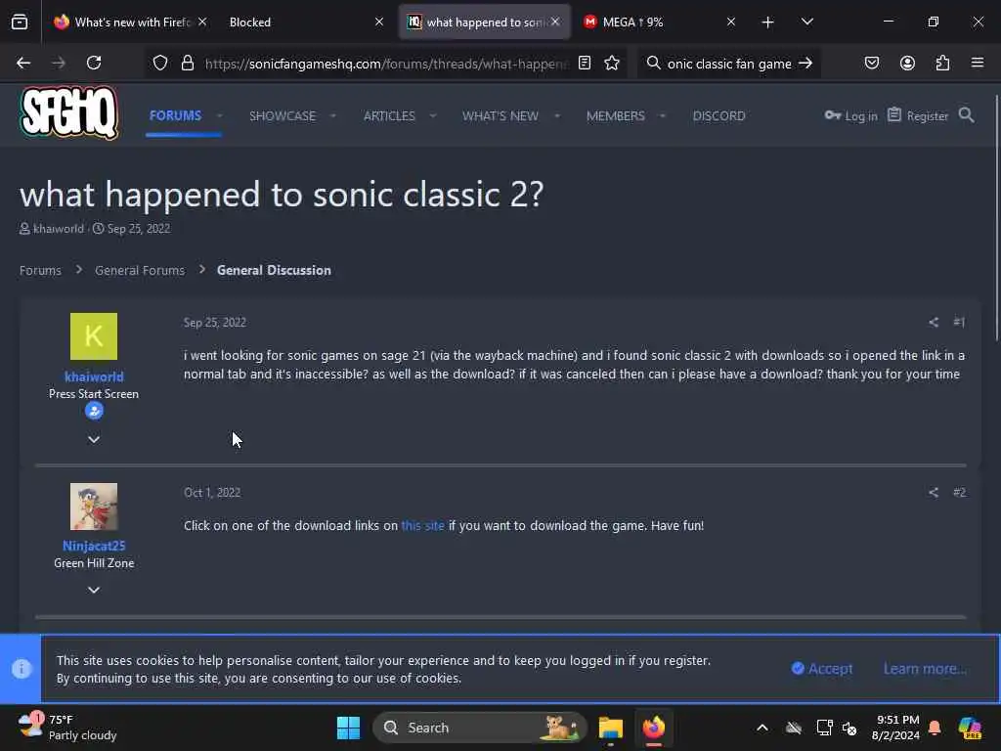Accept the cookie notice
Viewport: 1001px width, 751px height.
click(822, 669)
